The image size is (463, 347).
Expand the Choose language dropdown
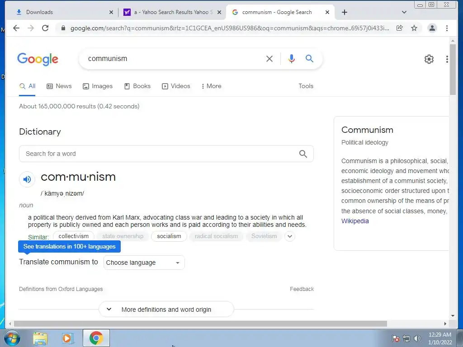(144, 263)
